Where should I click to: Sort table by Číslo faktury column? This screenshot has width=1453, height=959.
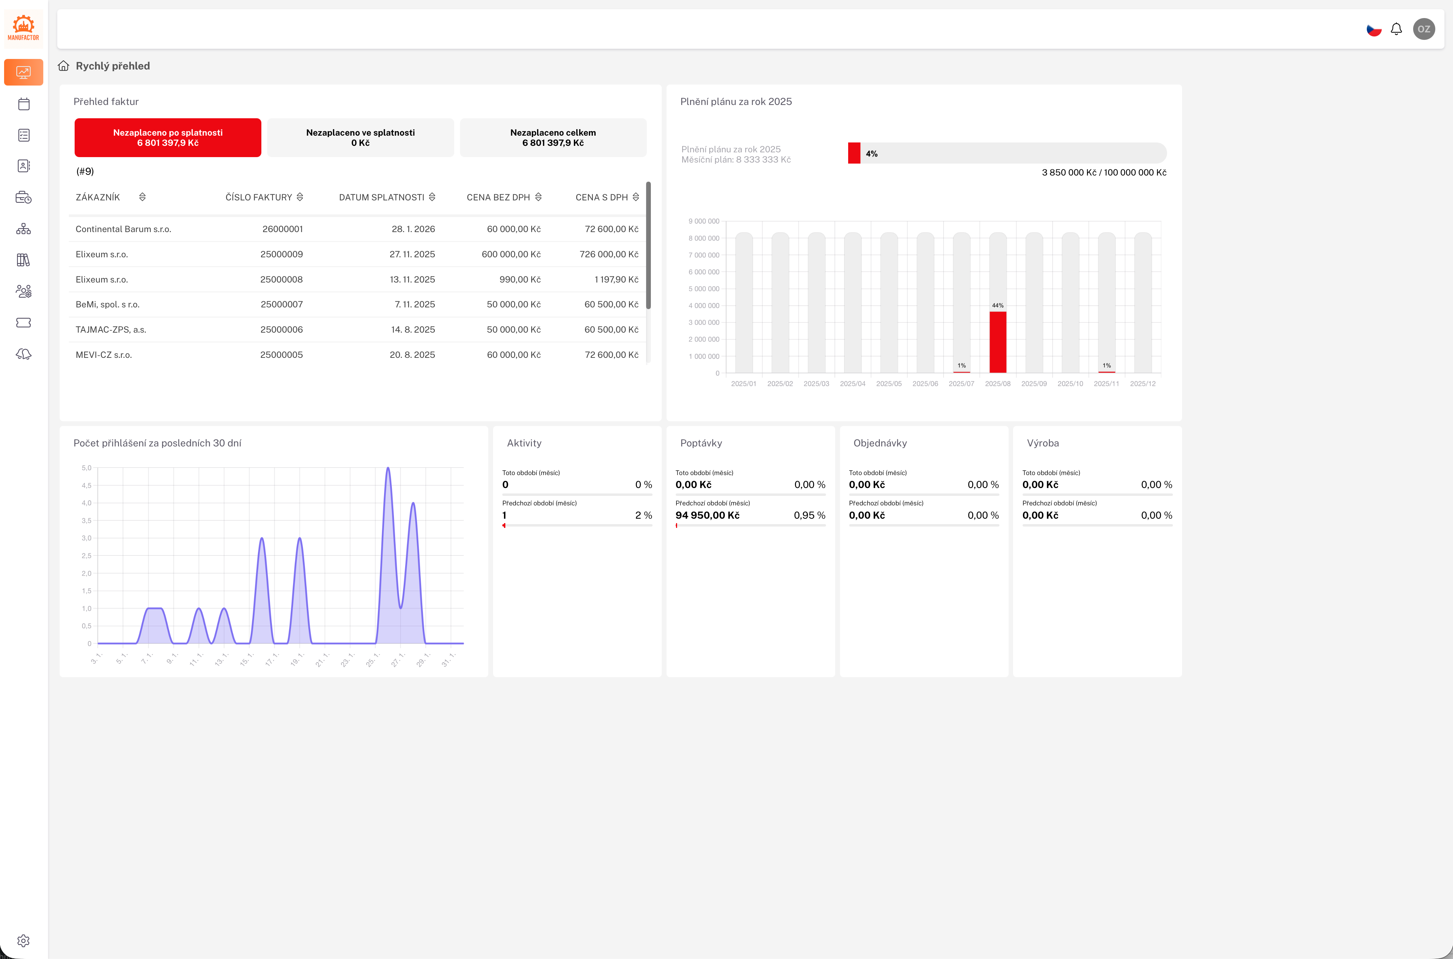click(300, 197)
